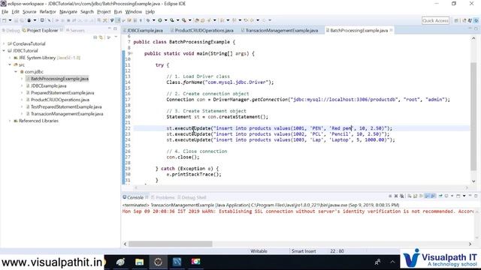Toggle Show Console on standard error
481x270 pixels.
point(433,196)
